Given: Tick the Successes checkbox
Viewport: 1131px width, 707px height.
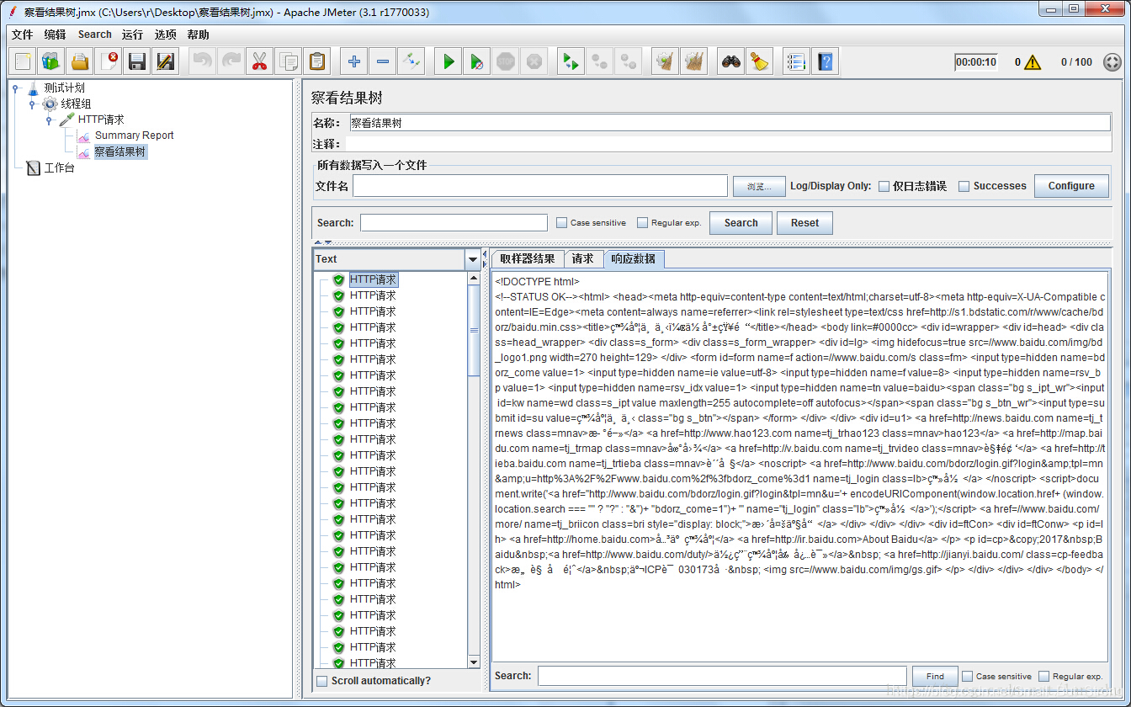Looking at the screenshot, I should 964,186.
